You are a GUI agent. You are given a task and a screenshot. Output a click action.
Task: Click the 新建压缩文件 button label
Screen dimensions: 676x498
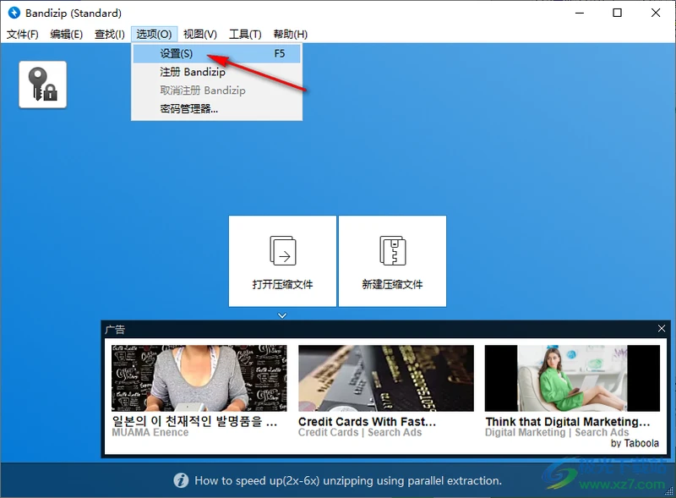(392, 284)
